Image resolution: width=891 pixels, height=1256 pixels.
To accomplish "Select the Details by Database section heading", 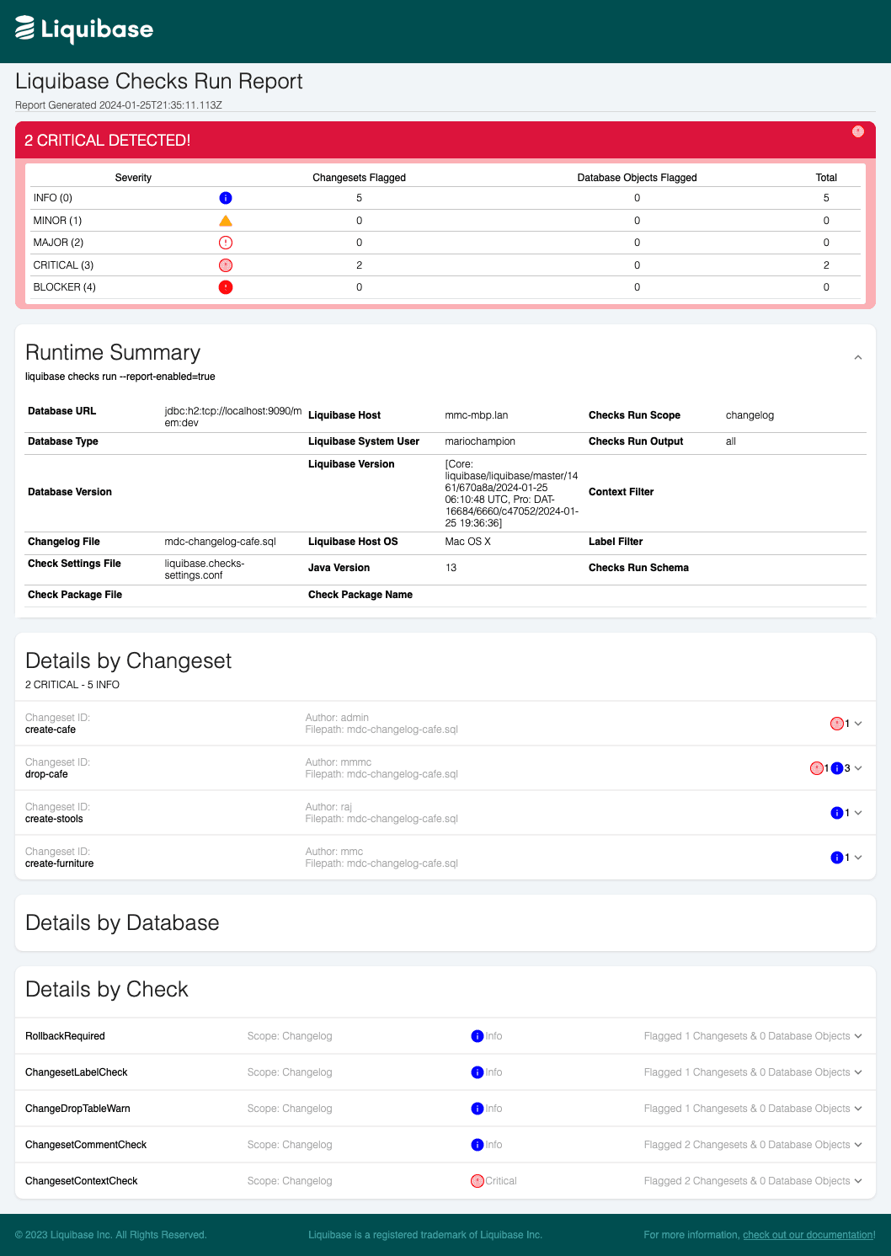I will coord(122,922).
